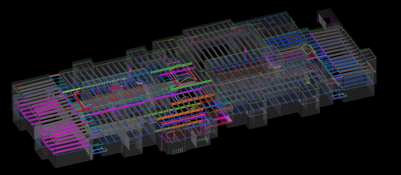
Task: Pick the yellow roof outline in the model's center
Action: click(x=183, y=74)
